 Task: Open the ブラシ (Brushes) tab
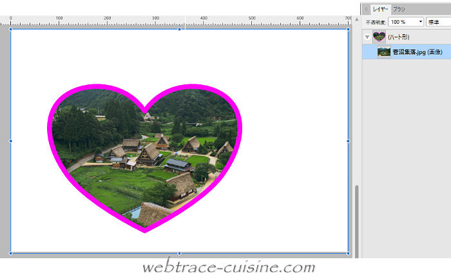399,9
